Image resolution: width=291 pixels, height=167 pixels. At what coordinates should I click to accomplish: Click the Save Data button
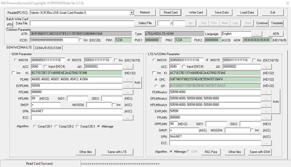[x=222, y=12]
